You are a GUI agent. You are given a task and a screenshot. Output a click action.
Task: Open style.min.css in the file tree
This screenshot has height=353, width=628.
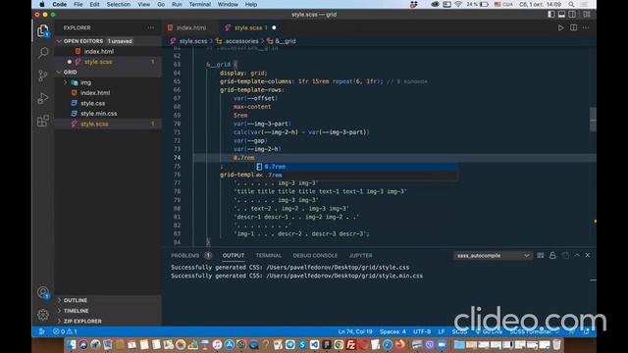(98, 114)
